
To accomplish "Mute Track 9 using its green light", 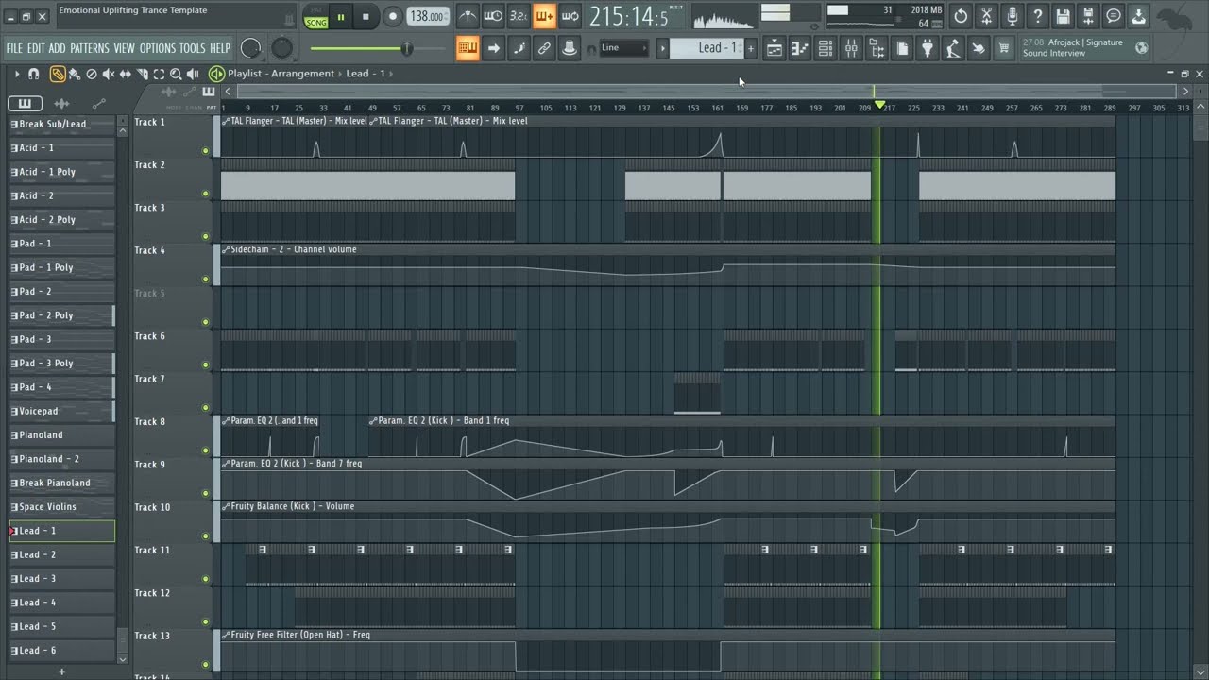I will click(205, 493).
